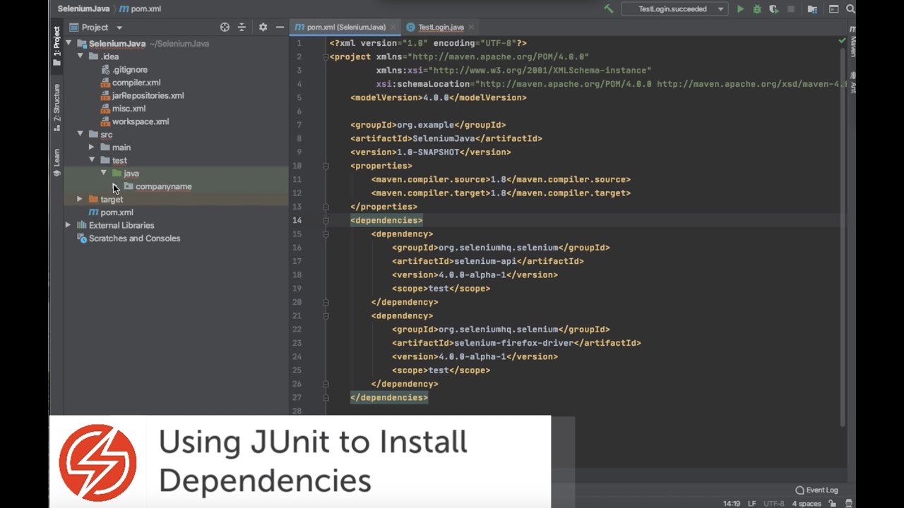Toggle the 1: Project tool window tab
Image resolution: width=904 pixels, height=508 pixels.
[x=56, y=46]
